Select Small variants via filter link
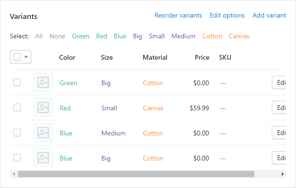Image resolution: width=296 pixels, height=188 pixels. 157,36
